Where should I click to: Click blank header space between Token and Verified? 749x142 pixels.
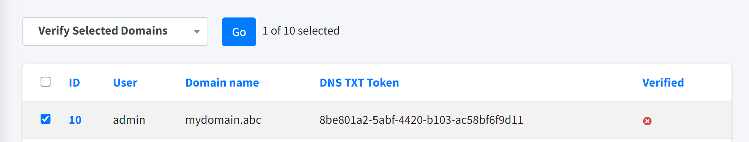520,83
